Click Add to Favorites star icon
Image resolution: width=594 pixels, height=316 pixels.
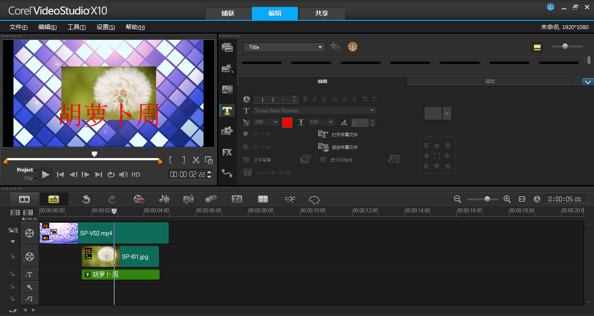click(x=335, y=47)
